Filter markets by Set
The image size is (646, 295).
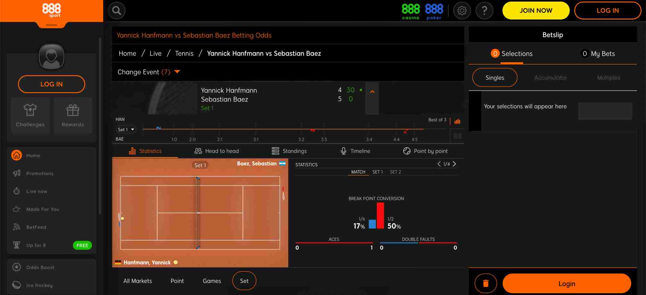[x=244, y=281]
